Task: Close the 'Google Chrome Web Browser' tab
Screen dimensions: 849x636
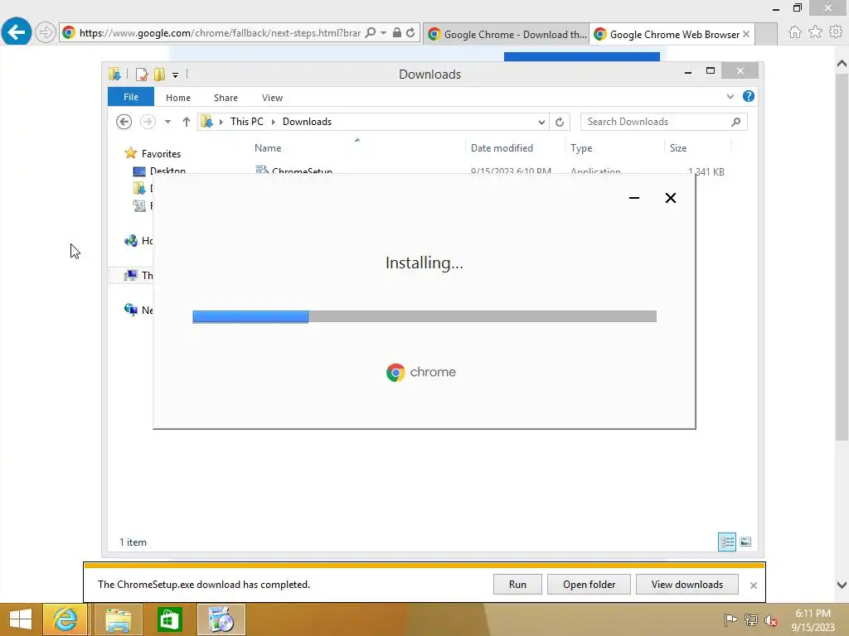Action: pos(746,34)
